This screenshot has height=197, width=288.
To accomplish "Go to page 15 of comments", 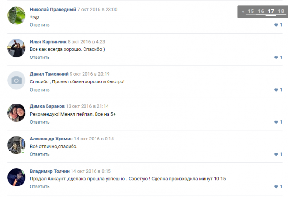I will point(251,11).
